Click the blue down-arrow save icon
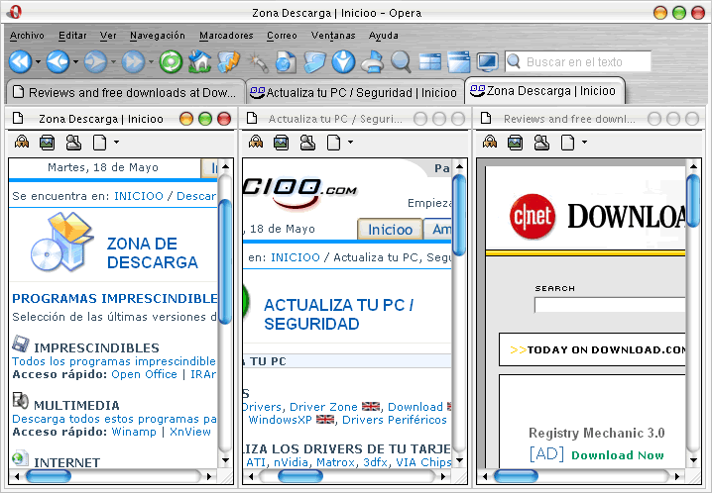This screenshot has width=712, height=493. (x=343, y=61)
